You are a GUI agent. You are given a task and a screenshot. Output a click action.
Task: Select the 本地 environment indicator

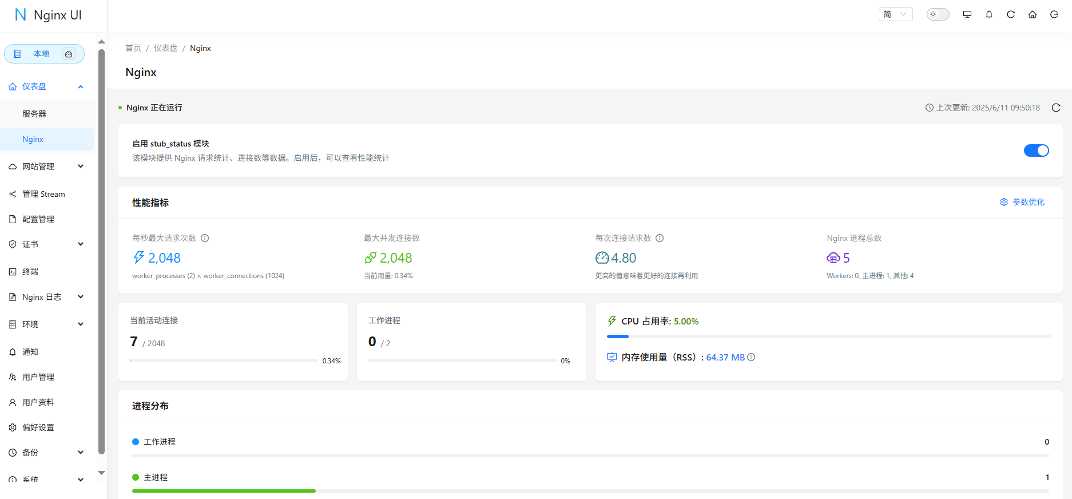tap(44, 54)
